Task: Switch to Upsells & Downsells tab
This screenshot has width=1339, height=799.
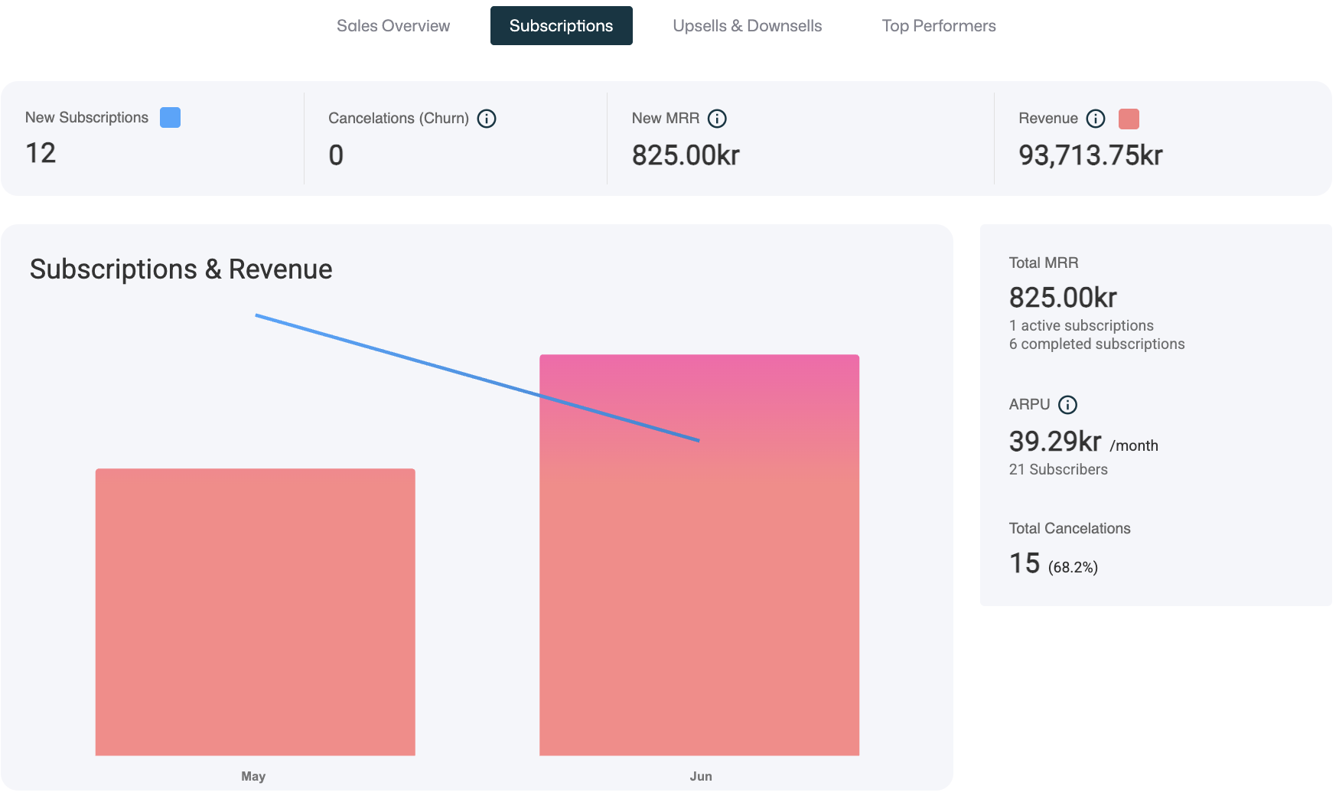Action: point(748,26)
